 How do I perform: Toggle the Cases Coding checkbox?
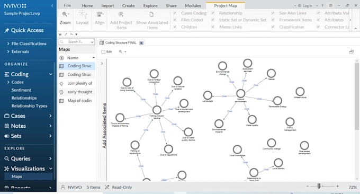click(175, 13)
